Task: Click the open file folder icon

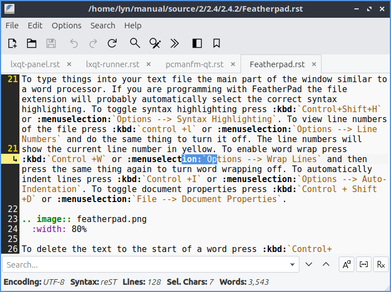Action: (x=32, y=43)
